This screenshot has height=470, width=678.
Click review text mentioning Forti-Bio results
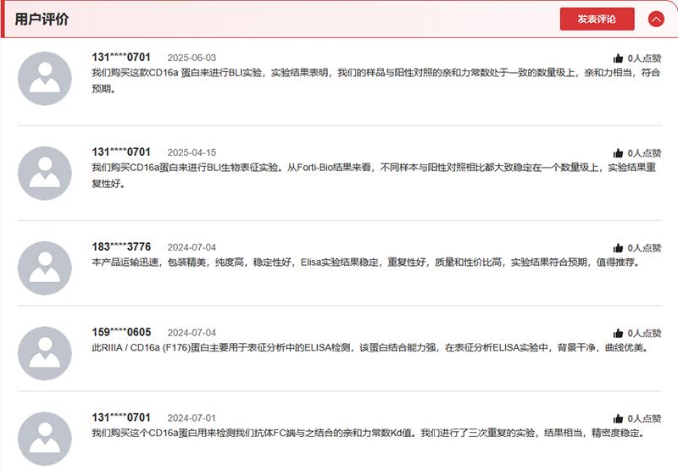click(x=373, y=168)
